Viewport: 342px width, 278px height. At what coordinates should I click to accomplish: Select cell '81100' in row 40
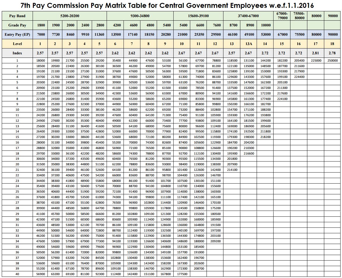[x=85, y=274]
